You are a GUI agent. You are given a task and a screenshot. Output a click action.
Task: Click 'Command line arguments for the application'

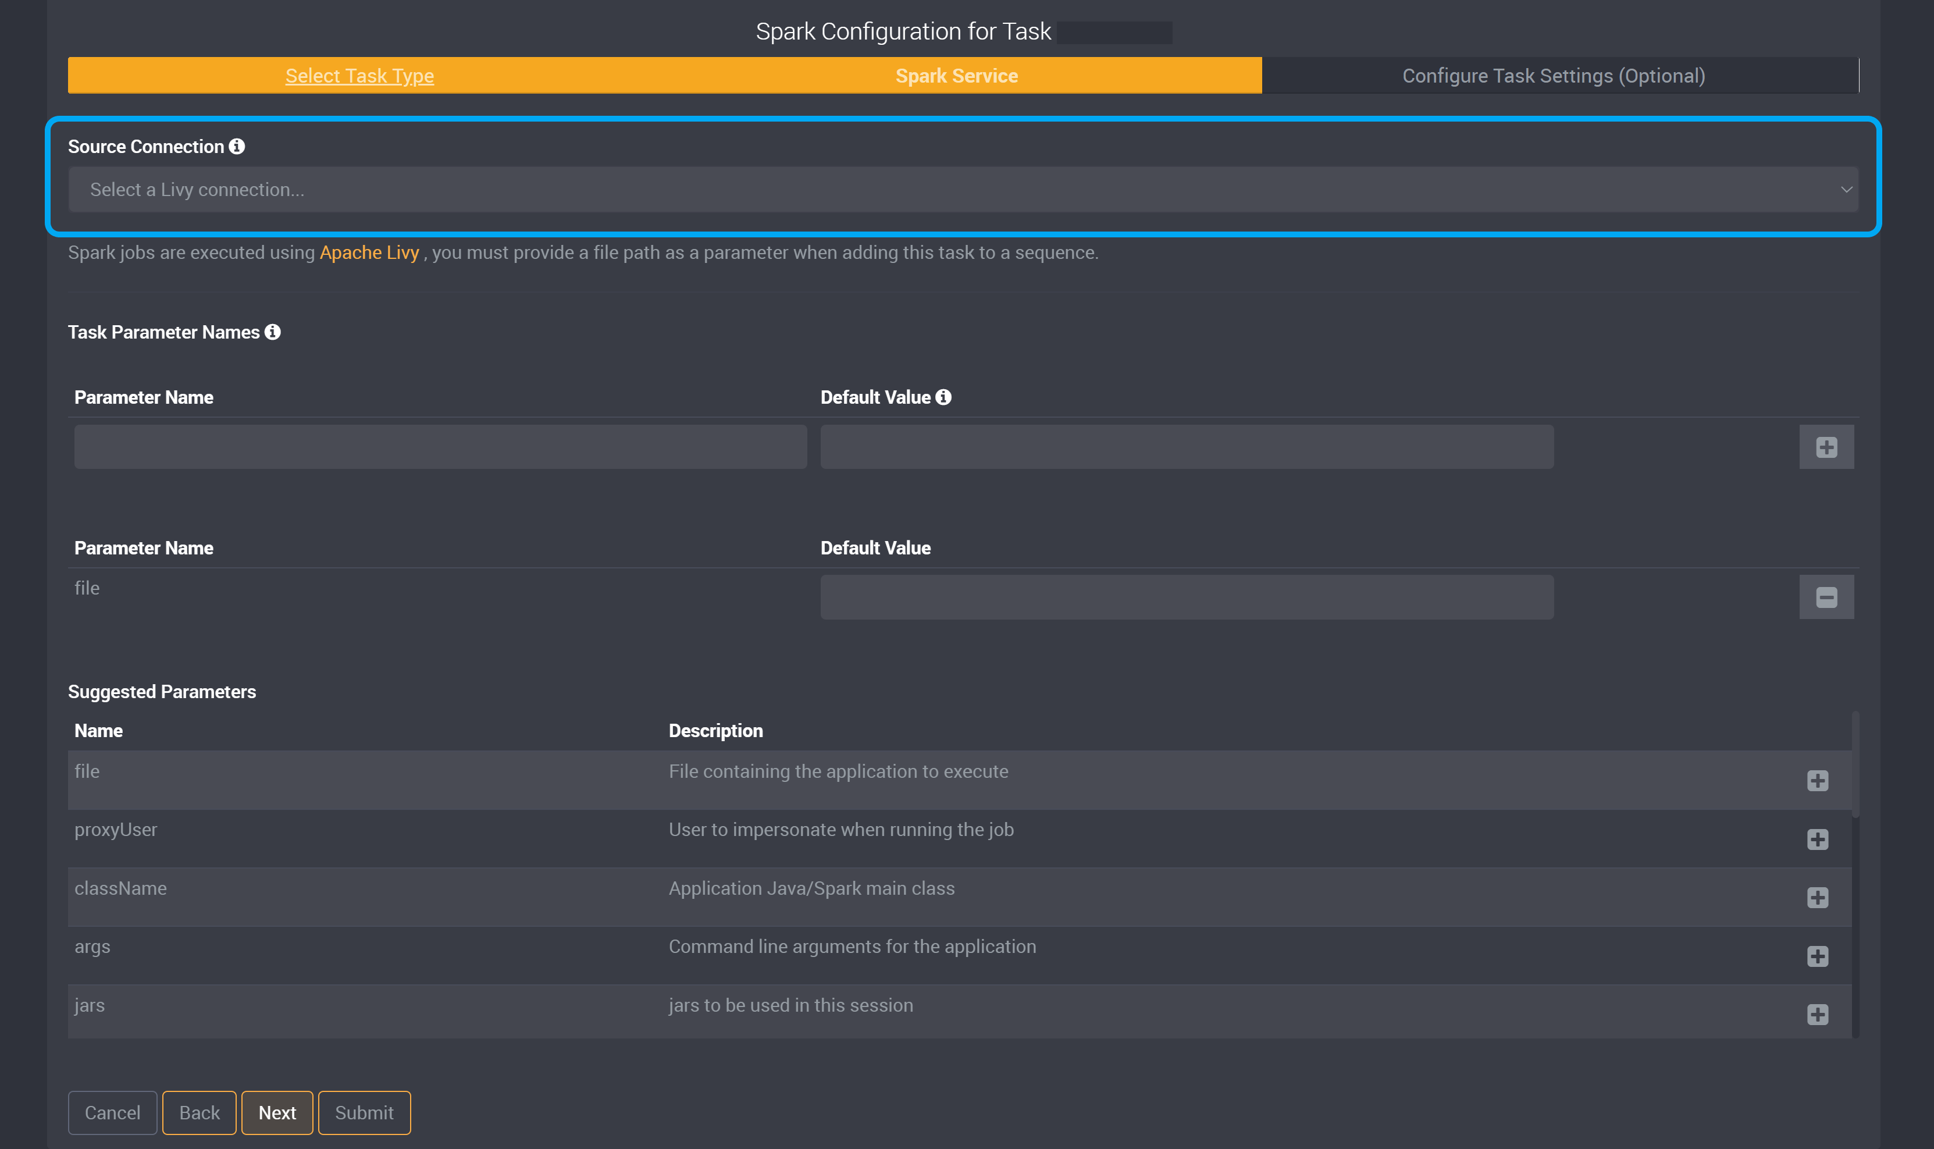point(852,946)
